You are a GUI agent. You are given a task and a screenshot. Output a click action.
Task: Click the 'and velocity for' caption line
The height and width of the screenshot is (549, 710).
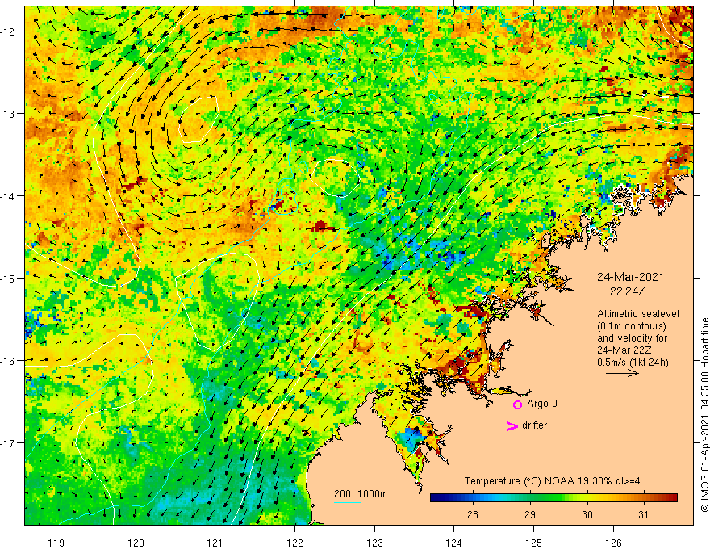[632, 338]
